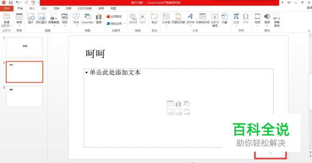The width and height of the screenshot is (312, 163).
Task: Click the slide title text 呵呵
Action: coord(95,54)
